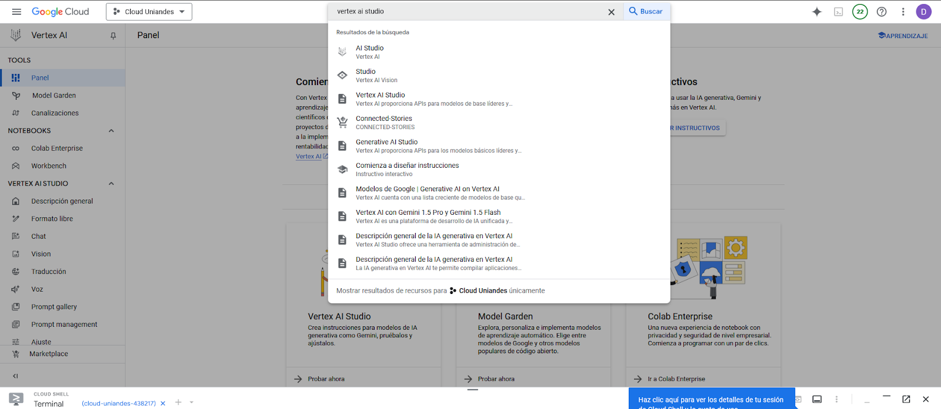
Task: Open 'Modelos de Google | Generative AI' result
Action: coord(499,192)
